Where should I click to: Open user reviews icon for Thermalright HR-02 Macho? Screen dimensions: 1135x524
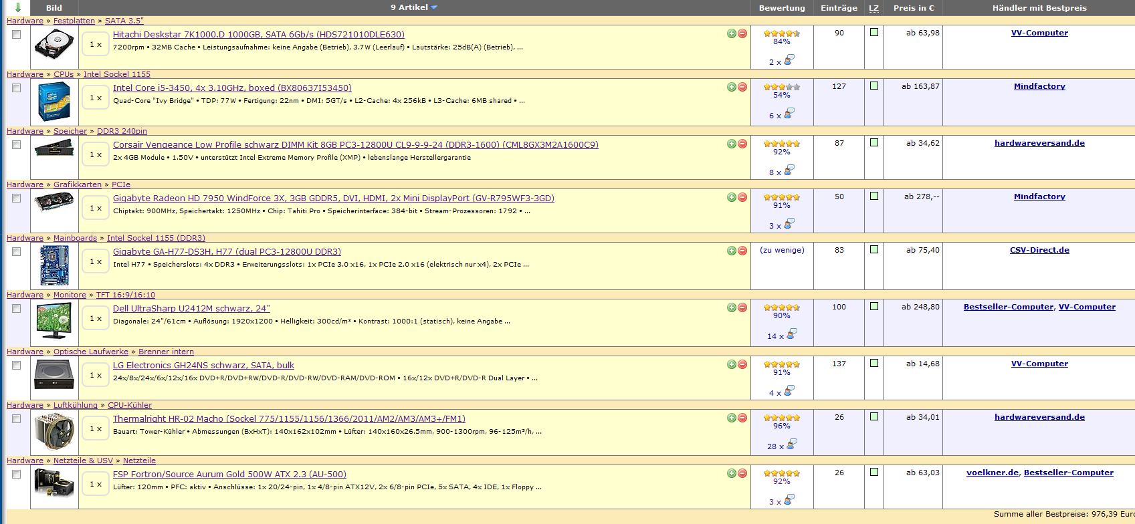(x=791, y=444)
